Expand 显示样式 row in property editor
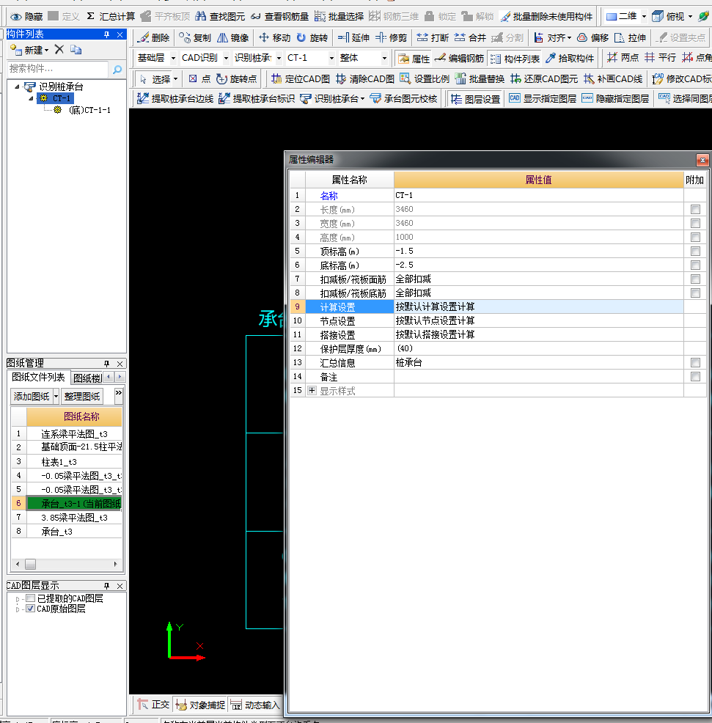 pos(312,391)
